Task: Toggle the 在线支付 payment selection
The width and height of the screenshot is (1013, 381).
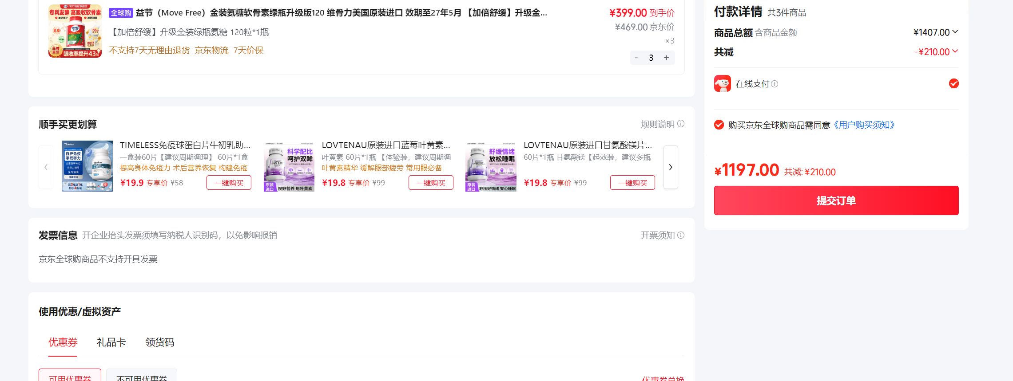Action: pyautogui.click(x=954, y=83)
